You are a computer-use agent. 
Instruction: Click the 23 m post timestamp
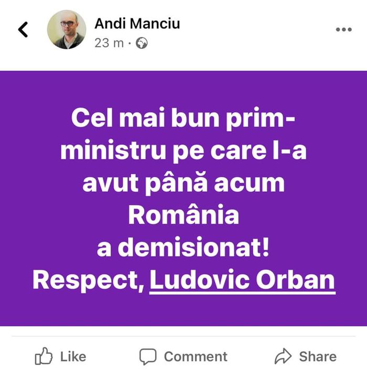[109, 43]
